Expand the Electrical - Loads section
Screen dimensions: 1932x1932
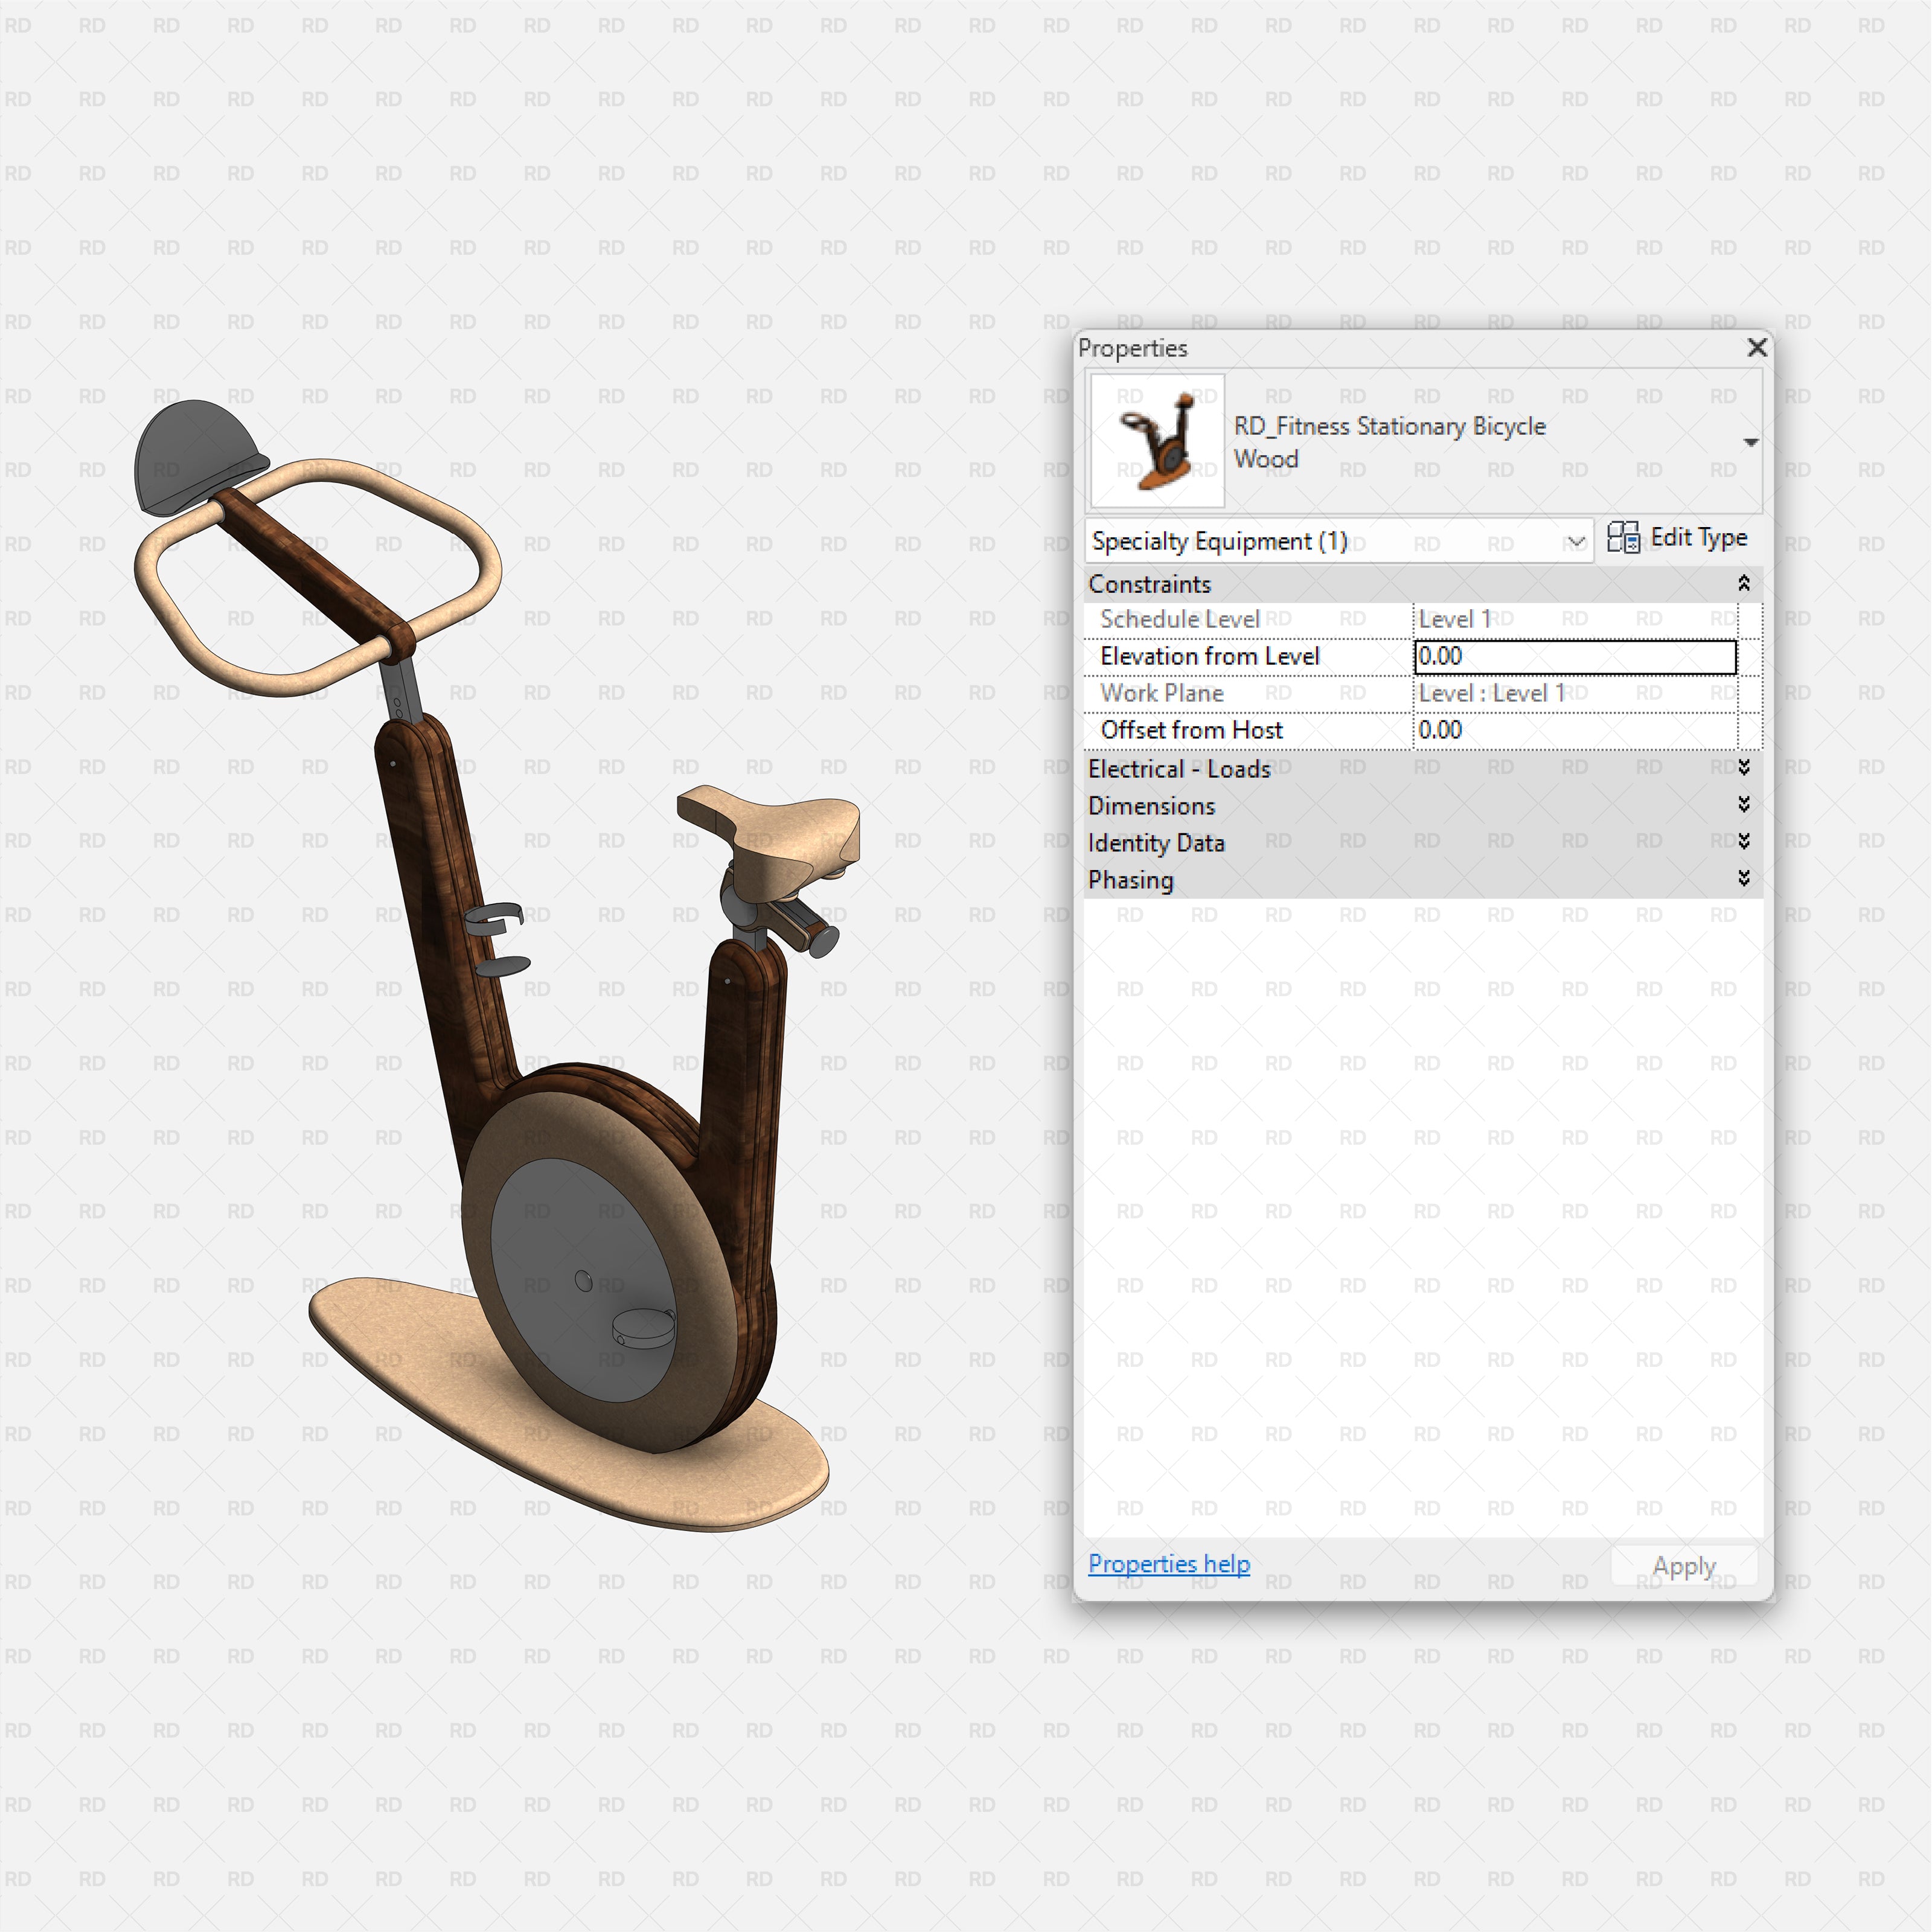point(1744,768)
